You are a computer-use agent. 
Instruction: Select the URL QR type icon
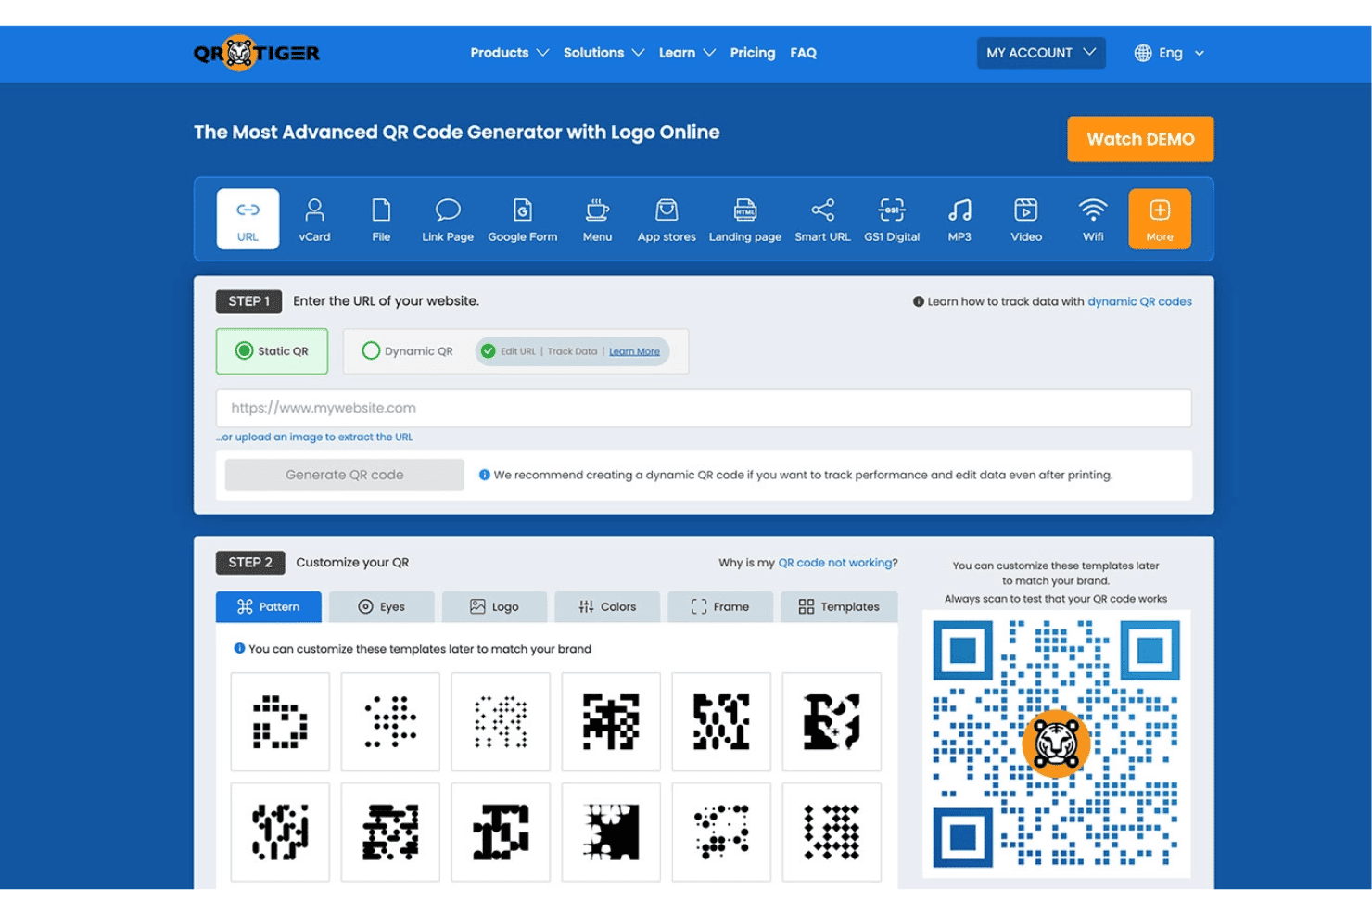click(248, 219)
